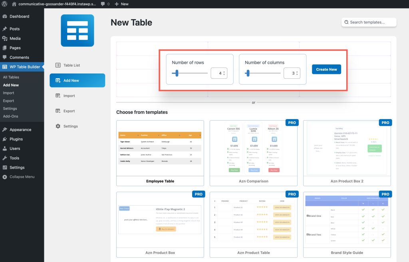Click the Table List icon
This screenshot has width=409, height=262.
(58, 65)
